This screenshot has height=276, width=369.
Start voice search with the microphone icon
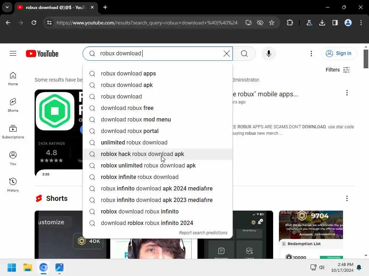(269, 54)
